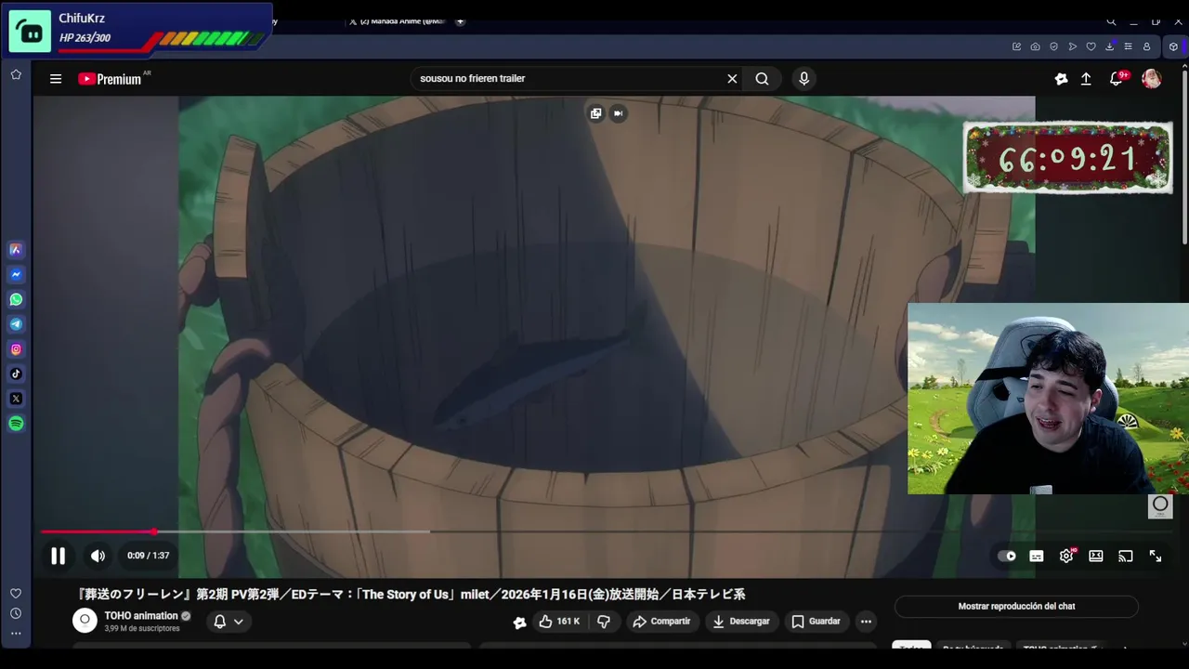Click the magnifier search button
This screenshot has height=669, width=1189.
(x=762, y=79)
